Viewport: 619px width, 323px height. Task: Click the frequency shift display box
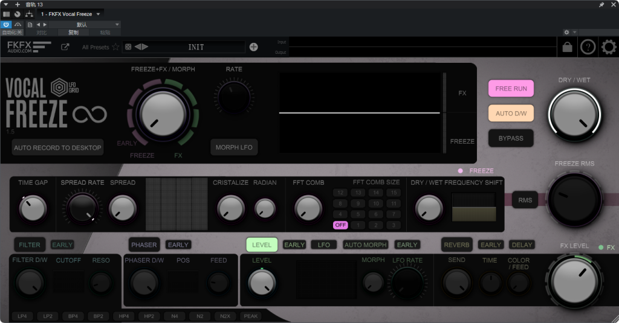click(x=474, y=206)
